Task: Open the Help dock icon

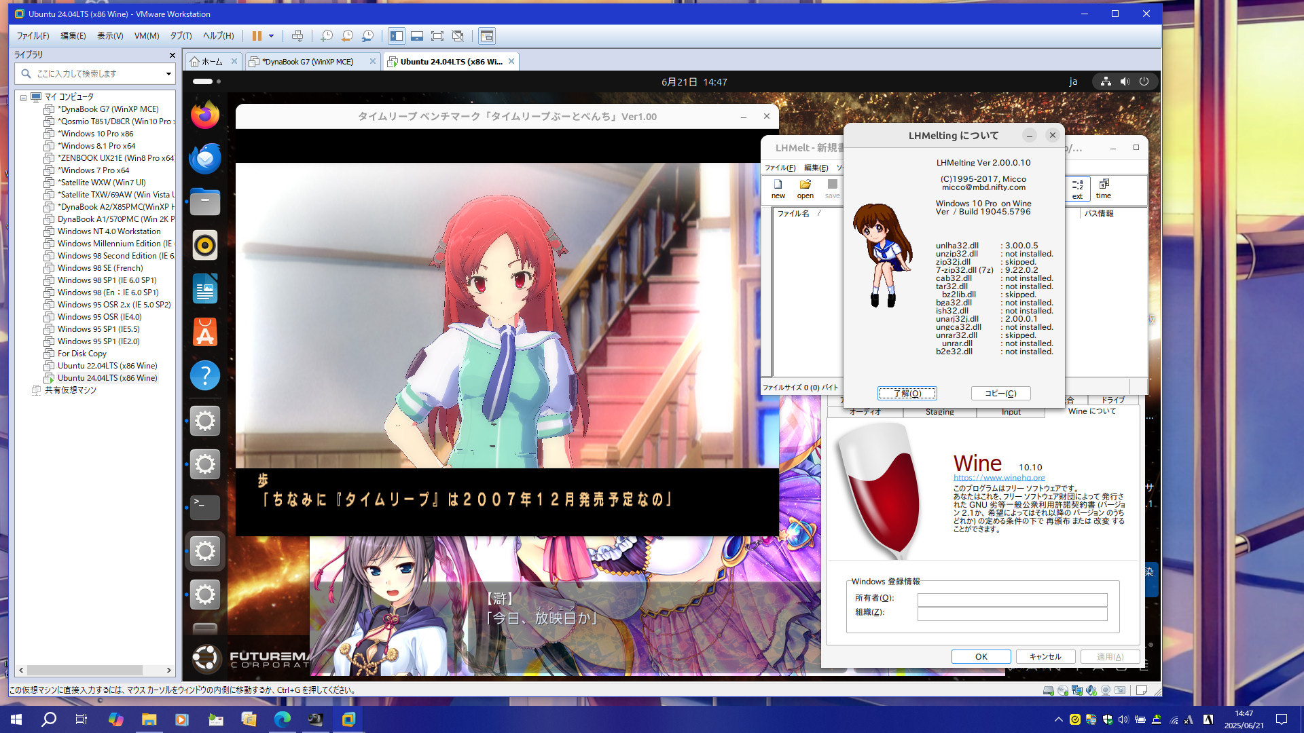Action: (x=205, y=375)
